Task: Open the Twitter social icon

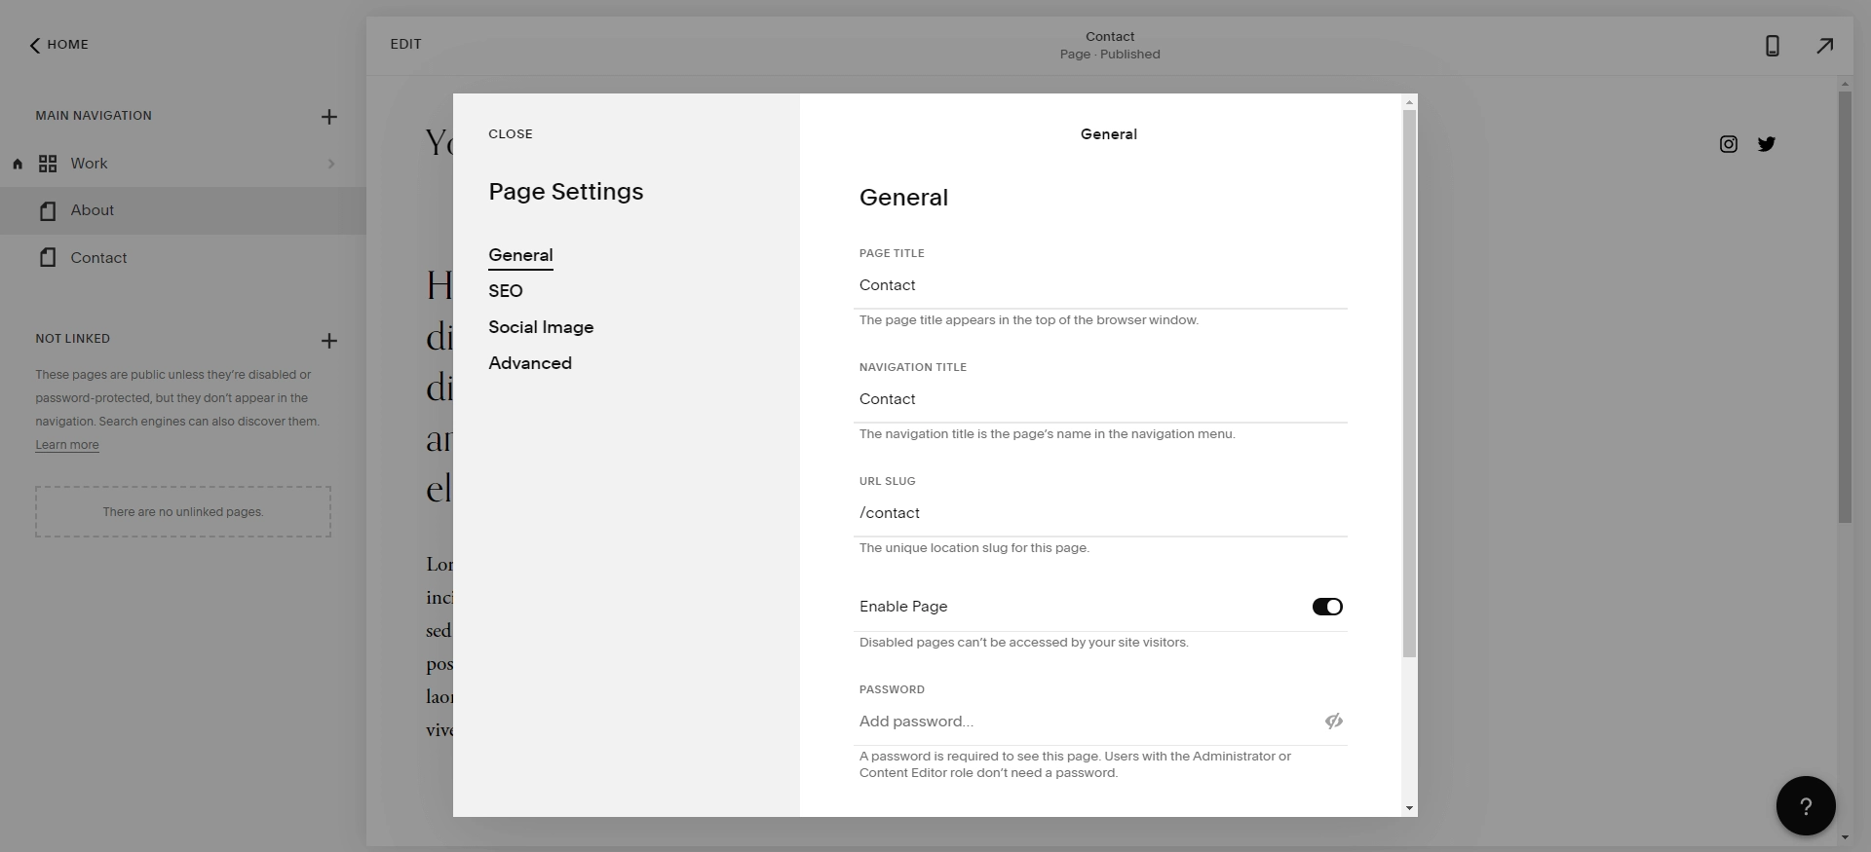Action: coord(1766,144)
